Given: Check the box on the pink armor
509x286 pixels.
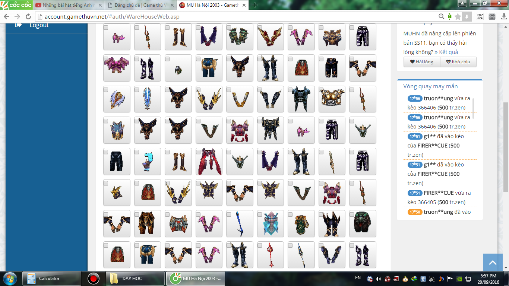Looking at the screenshot, I should (106, 59).
